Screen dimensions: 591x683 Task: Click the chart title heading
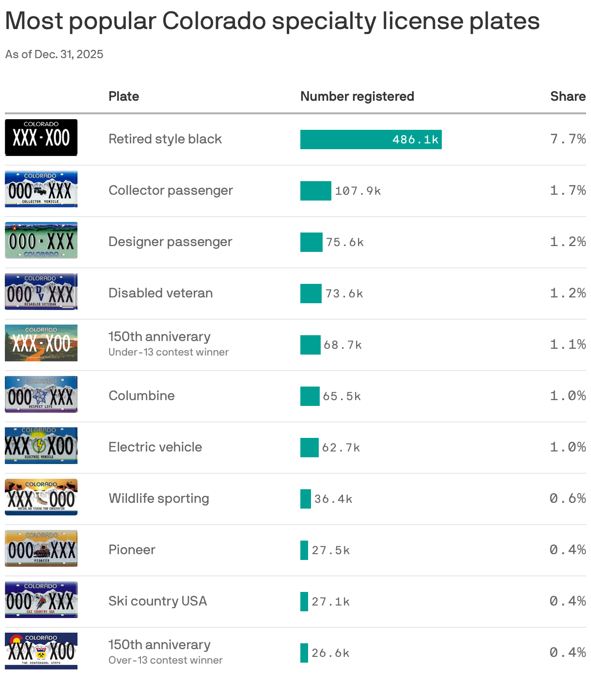pyautogui.click(x=272, y=21)
